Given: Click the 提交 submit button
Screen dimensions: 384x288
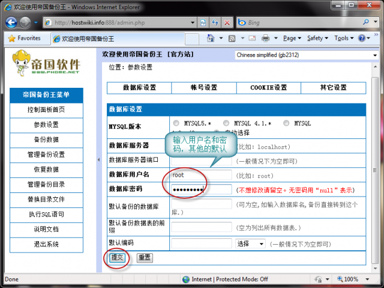Looking at the screenshot, I should [116, 257].
